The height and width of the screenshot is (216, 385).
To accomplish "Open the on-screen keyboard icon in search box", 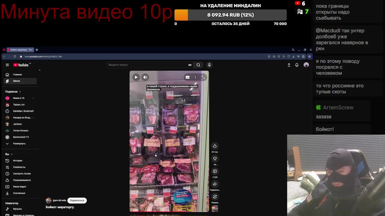I will (190, 65).
